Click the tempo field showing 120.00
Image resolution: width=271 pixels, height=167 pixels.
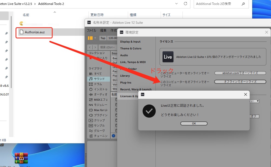(x=112, y=38)
